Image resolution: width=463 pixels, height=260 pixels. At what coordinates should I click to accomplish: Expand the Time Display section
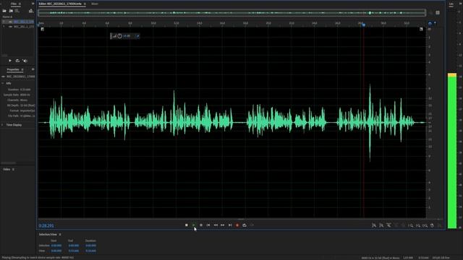[3, 125]
